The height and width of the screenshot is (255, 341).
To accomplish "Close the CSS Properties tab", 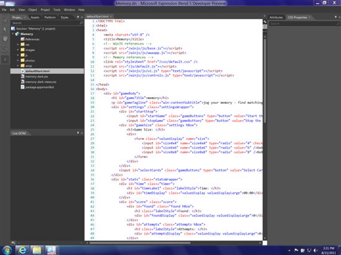I will [309, 17].
